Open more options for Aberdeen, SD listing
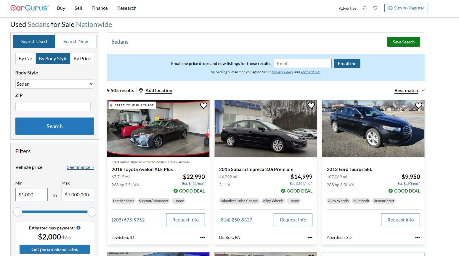 [418, 237]
